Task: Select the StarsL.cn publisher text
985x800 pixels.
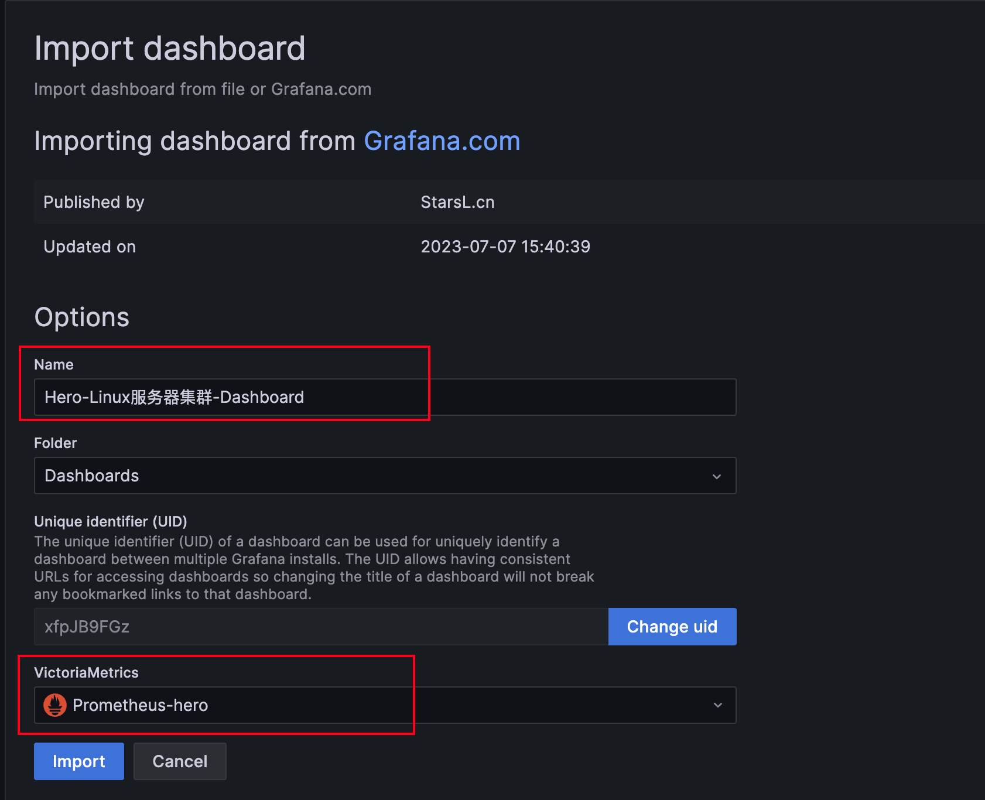Action: (457, 202)
